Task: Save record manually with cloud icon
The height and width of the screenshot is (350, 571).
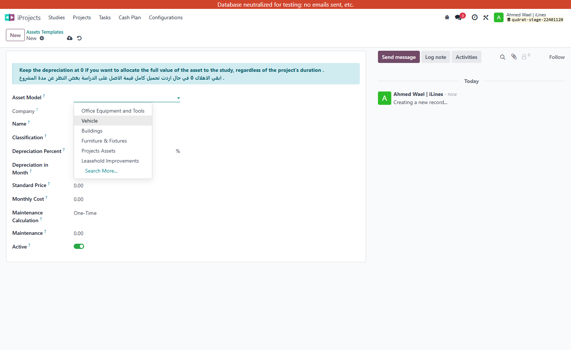Action: click(x=70, y=38)
